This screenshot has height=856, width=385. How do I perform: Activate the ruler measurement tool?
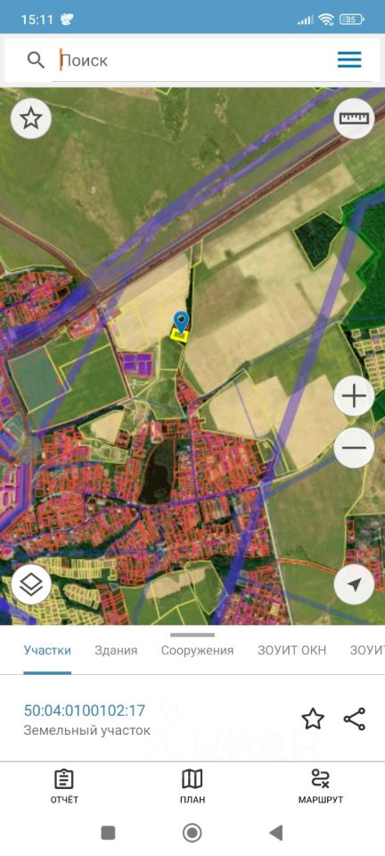point(354,118)
